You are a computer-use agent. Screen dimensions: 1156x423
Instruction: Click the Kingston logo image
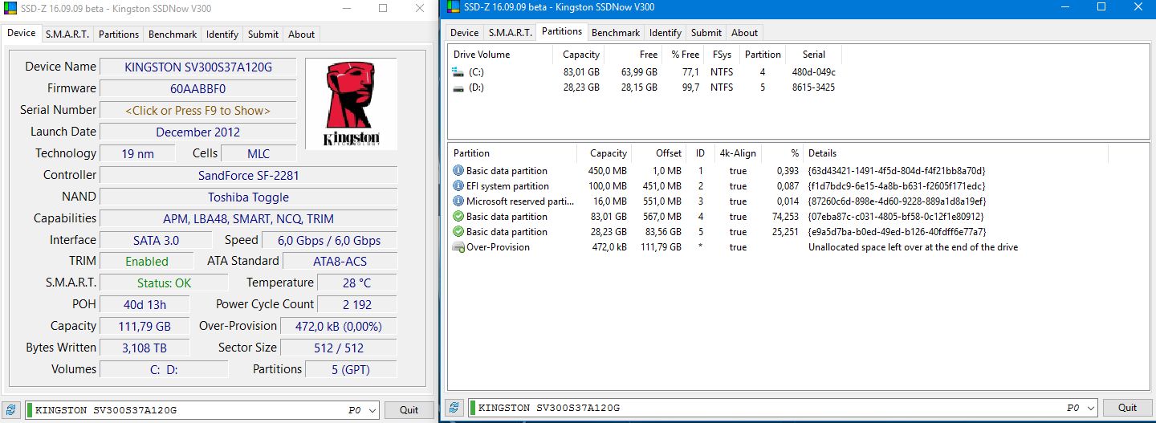point(351,104)
